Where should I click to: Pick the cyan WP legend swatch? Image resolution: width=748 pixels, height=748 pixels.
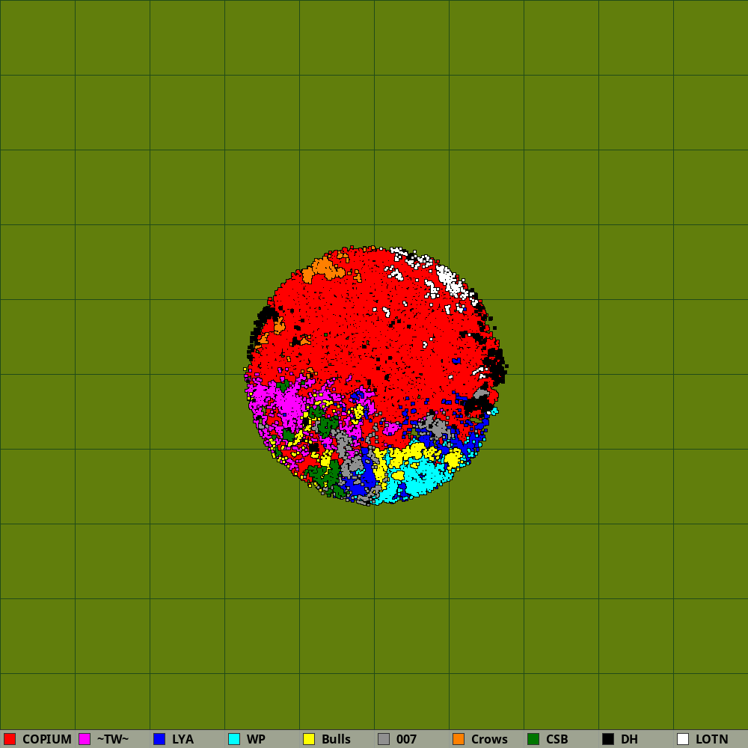(x=234, y=739)
